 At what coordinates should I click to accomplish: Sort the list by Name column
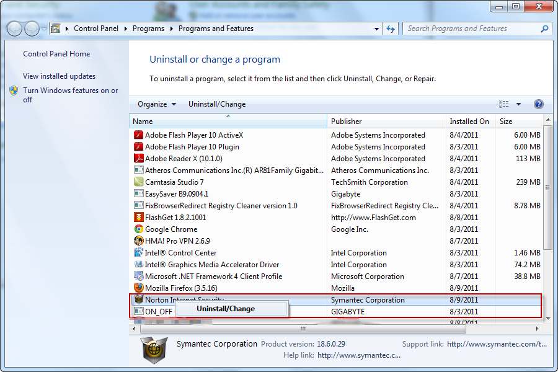click(228, 122)
